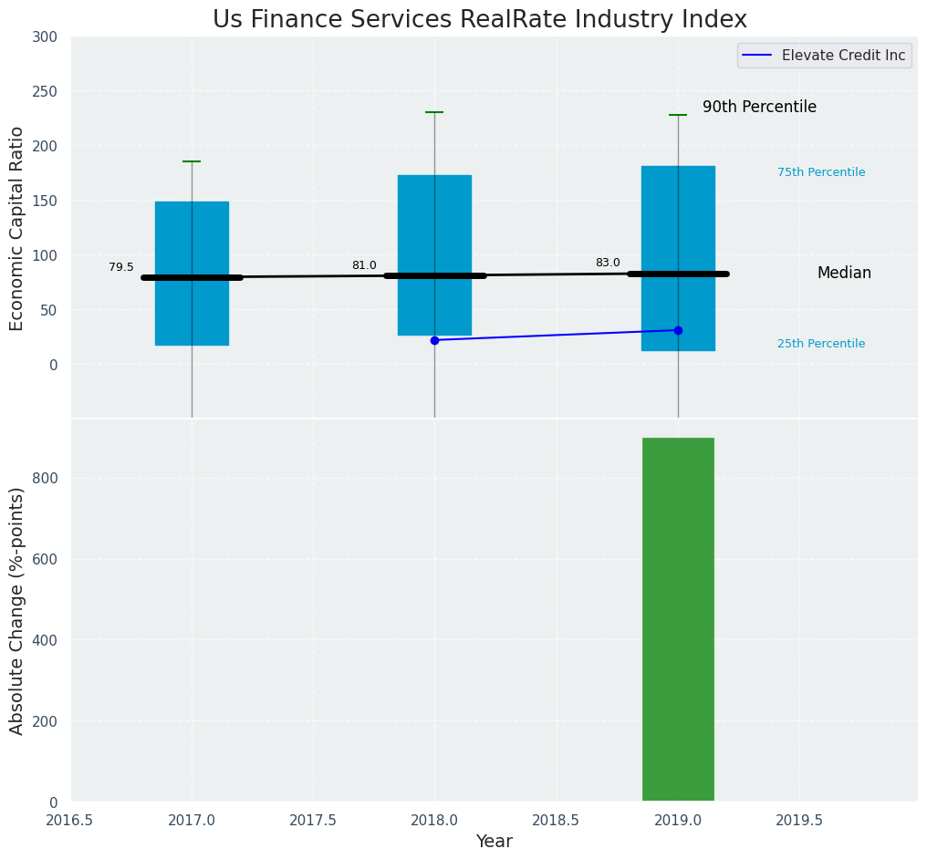
Task: Click the chart title about RealRate Industry Index
Action: click(480, 20)
